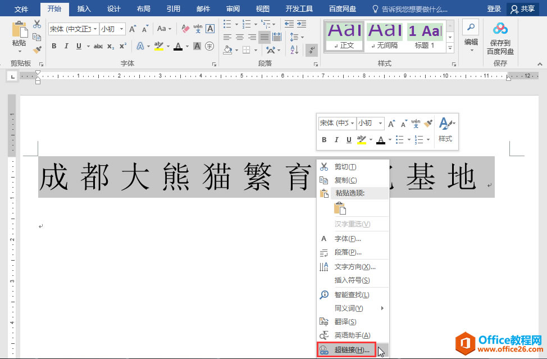The width and height of the screenshot is (547, 359).
Task: Click 登录 sign-in button
Action: click(x=494, y=9)
